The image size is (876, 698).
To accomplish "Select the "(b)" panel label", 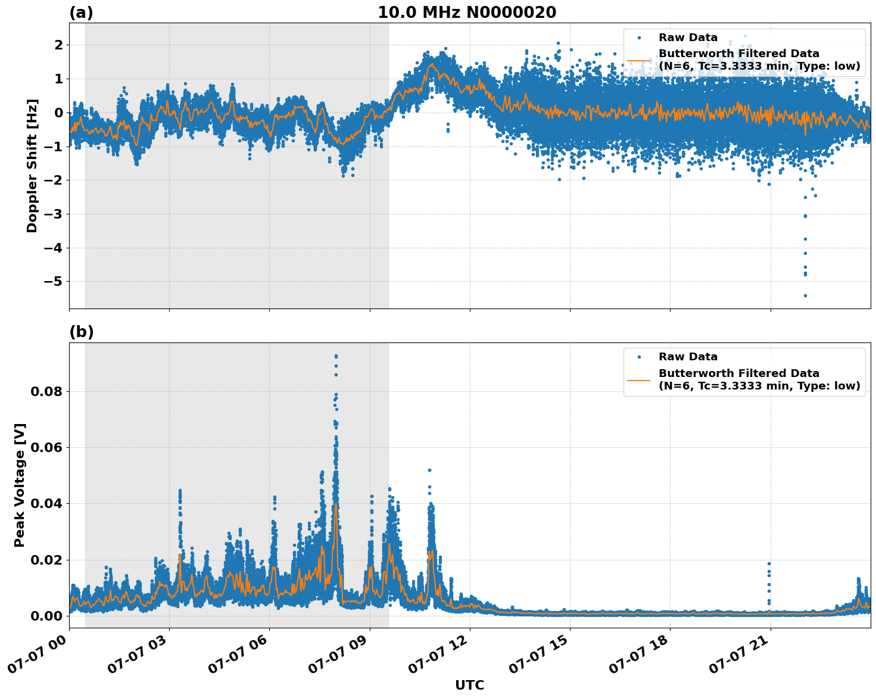I will point(82,332).
